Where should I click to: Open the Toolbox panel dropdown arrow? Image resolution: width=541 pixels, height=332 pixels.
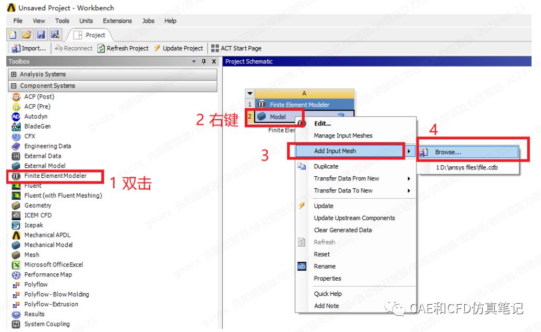coord(194,61)
